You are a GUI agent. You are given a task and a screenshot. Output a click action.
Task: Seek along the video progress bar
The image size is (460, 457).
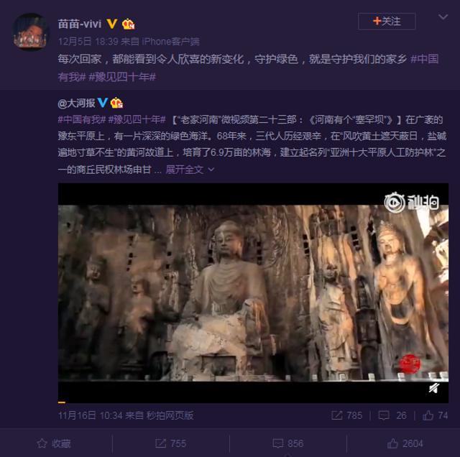[x=253, y=402]
